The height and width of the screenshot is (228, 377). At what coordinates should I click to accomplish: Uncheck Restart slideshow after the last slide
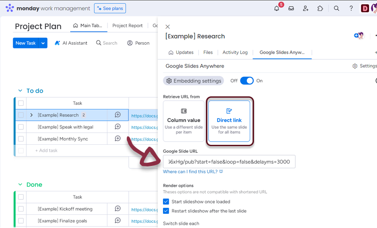click(x=166, y=211)
